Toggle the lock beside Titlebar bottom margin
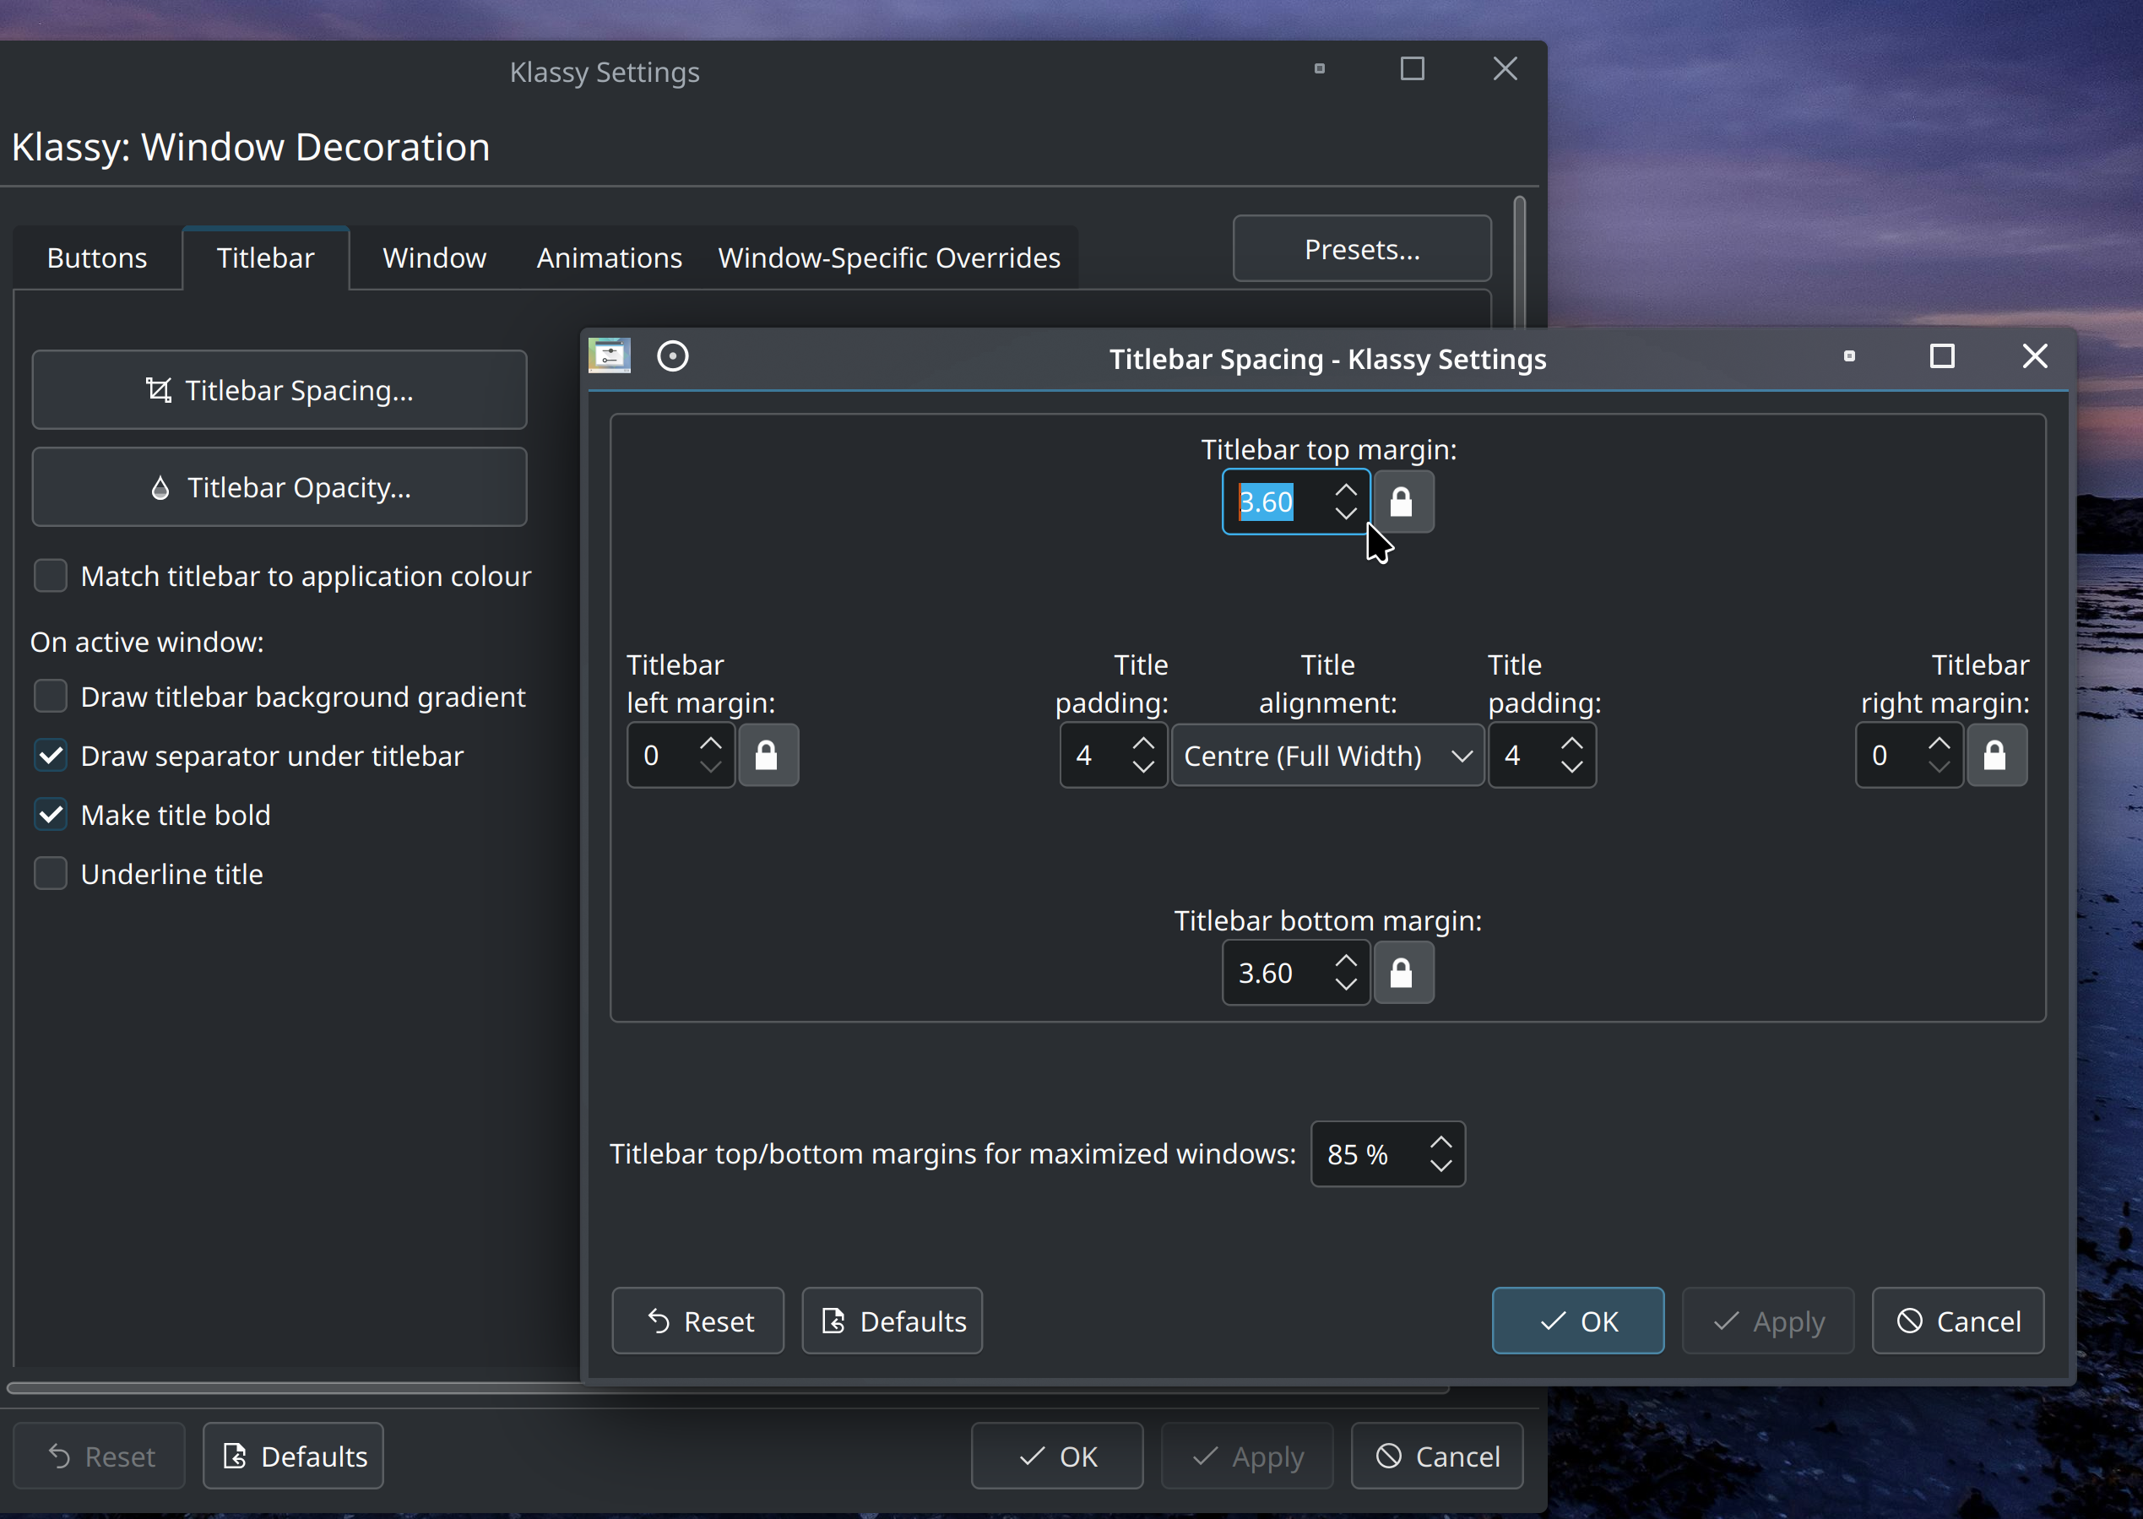This screenshot has width=2143, height=1519. coord(1402,973)
